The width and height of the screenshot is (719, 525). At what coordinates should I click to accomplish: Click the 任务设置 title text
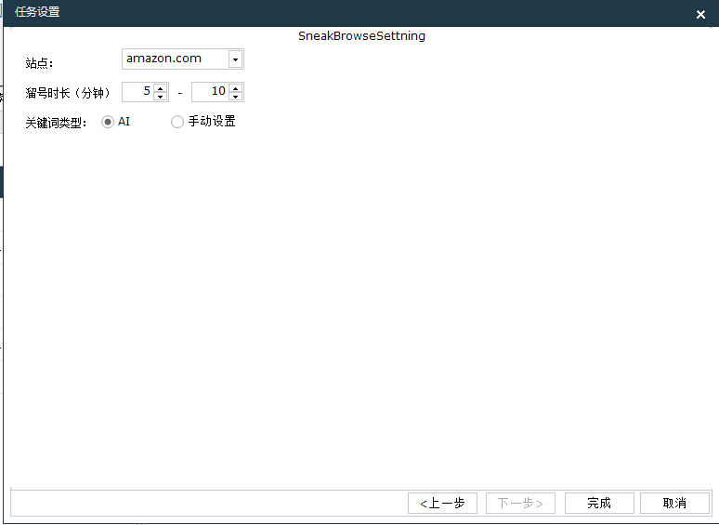point(37,12)
